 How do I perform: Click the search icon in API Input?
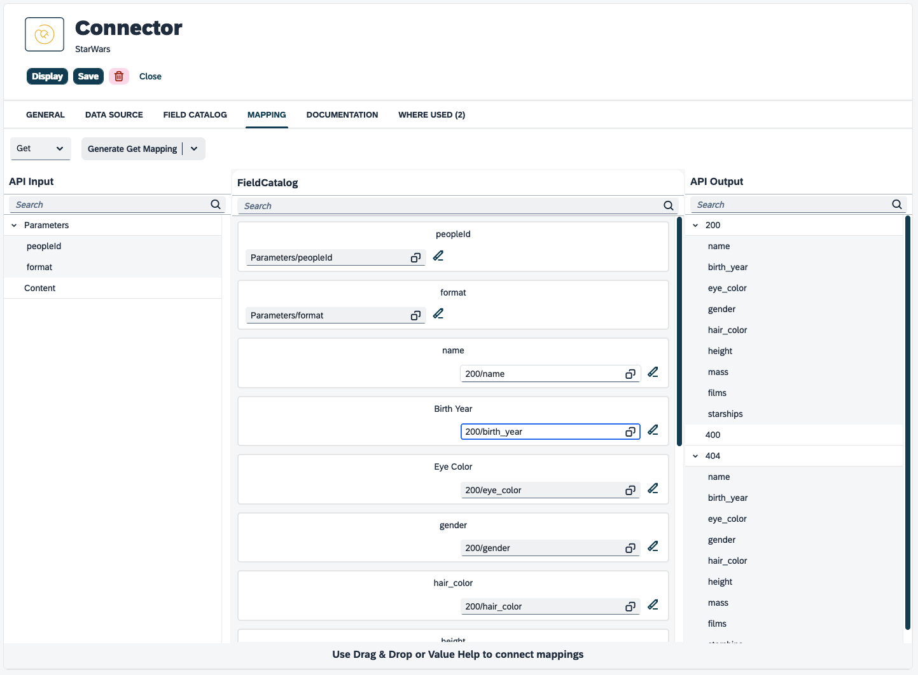[x=216, y=205]
